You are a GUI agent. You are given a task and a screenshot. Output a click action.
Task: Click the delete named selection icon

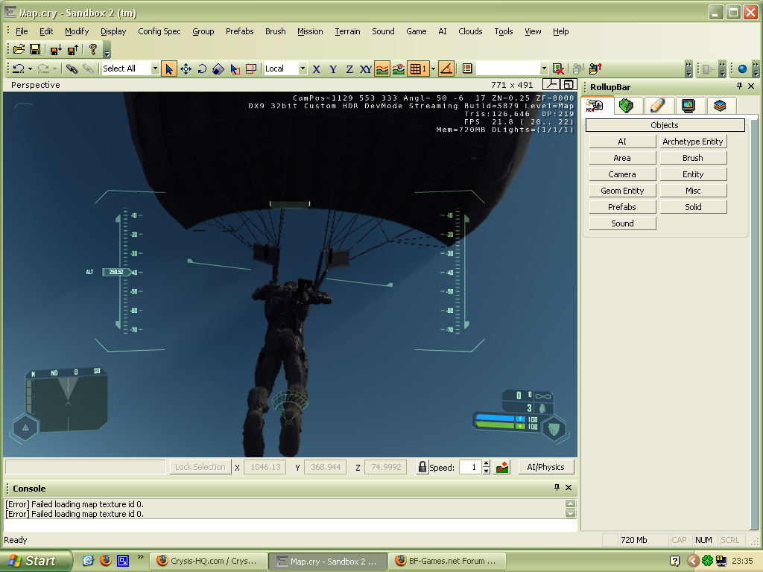[558, 69]
